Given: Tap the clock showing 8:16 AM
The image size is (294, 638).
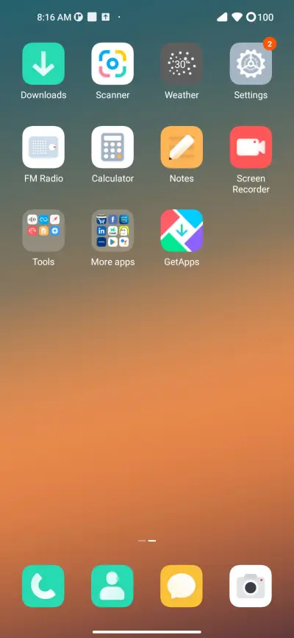Looking at the screenshot, I should pos(54,17).
